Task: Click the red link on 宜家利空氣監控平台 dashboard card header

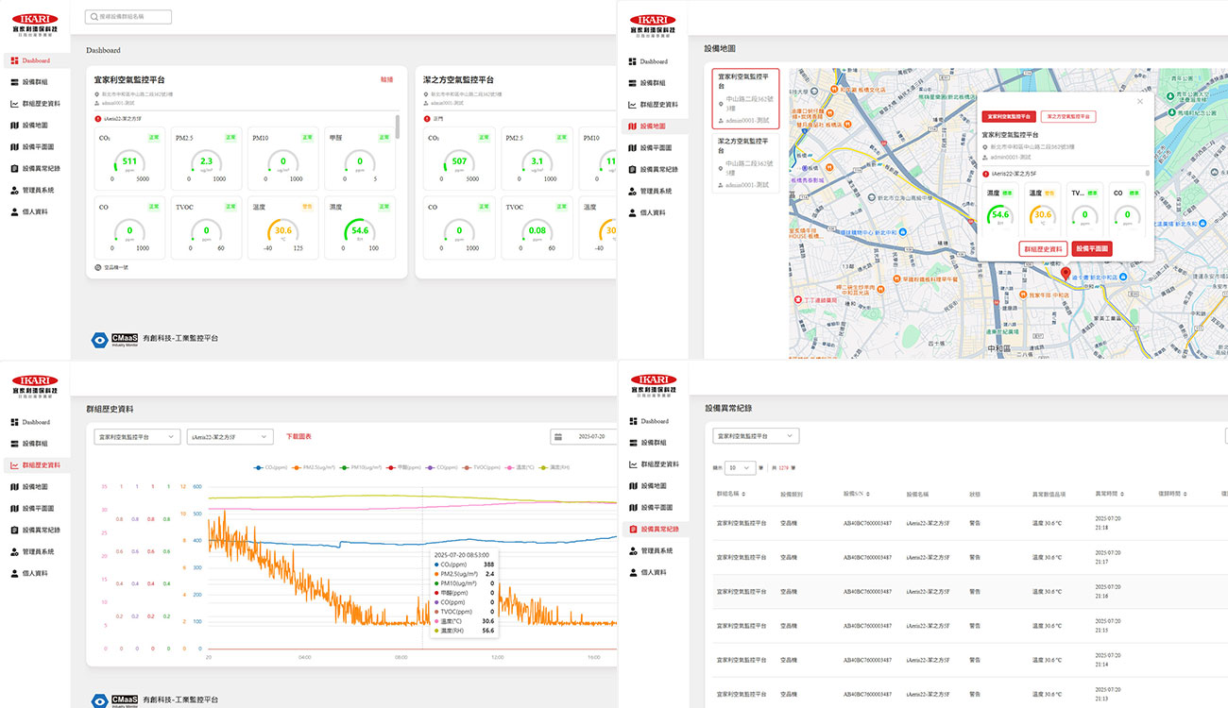Action: 386,80
